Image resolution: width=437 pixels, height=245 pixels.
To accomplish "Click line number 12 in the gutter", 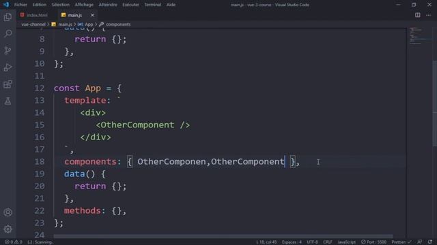I will [x=40, y=88].
